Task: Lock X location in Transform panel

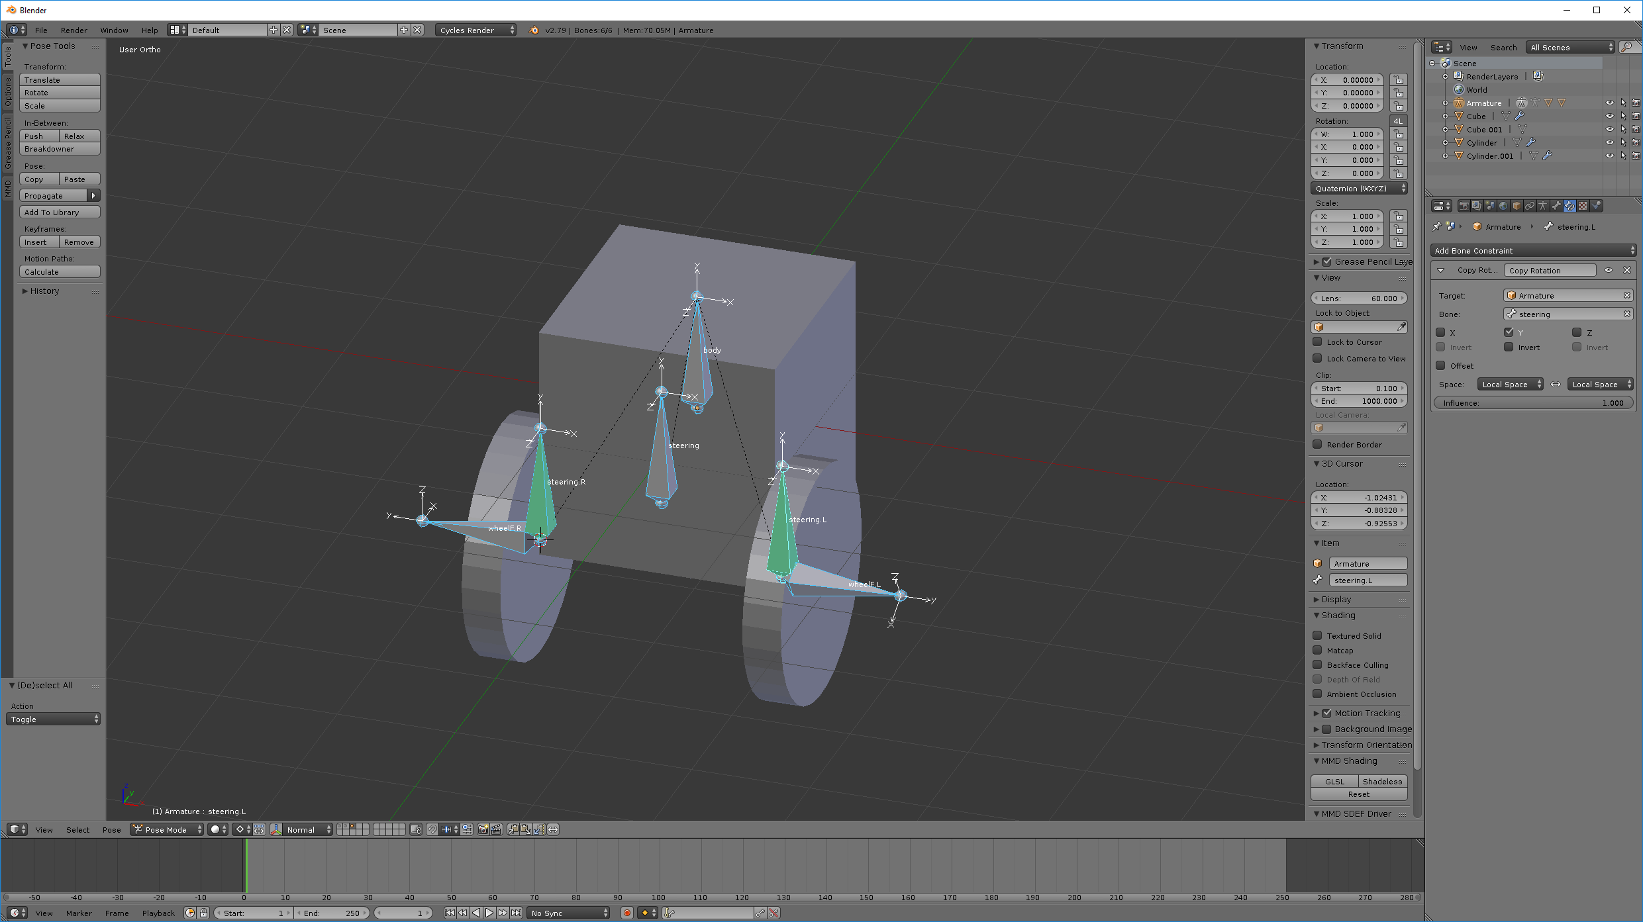Action: pos(1398,80)
